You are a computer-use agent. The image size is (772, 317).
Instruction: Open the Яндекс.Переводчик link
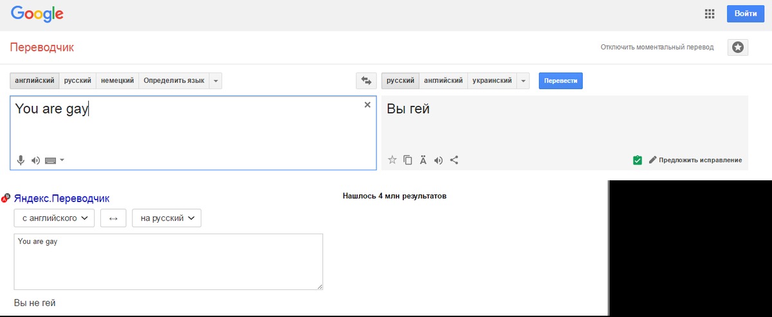click(62, 198)
